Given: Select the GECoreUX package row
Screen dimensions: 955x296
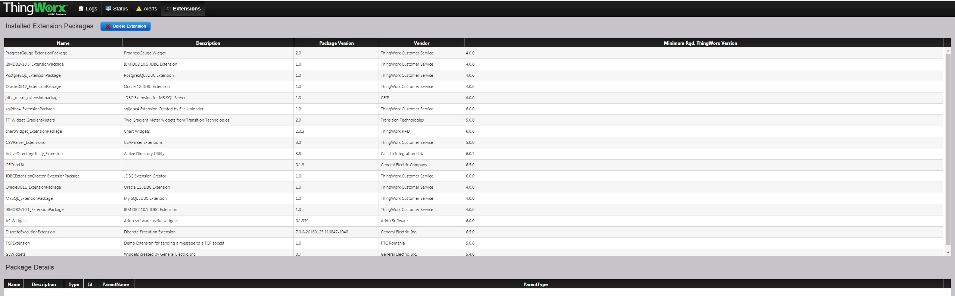Looking at the screenshot, I should [x=473, y=165].
